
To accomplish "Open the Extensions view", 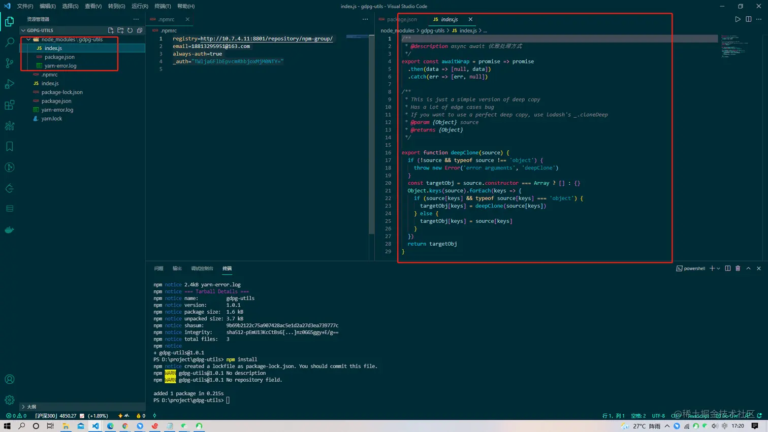I will click(9, 105).
